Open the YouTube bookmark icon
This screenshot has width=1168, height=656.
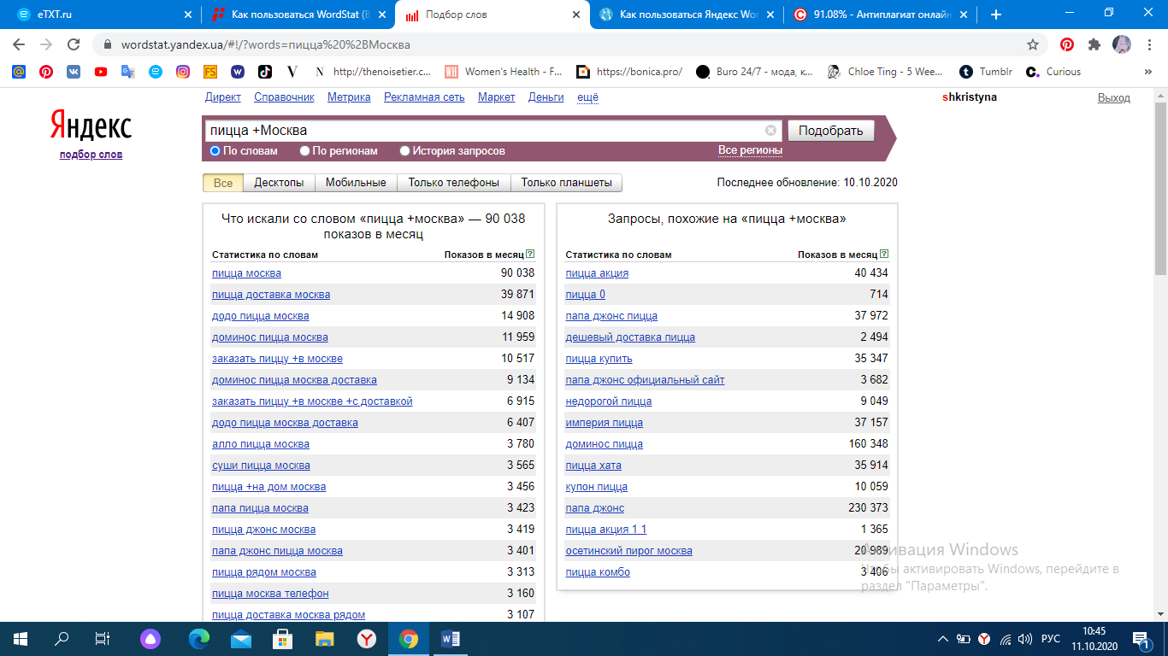101,72
